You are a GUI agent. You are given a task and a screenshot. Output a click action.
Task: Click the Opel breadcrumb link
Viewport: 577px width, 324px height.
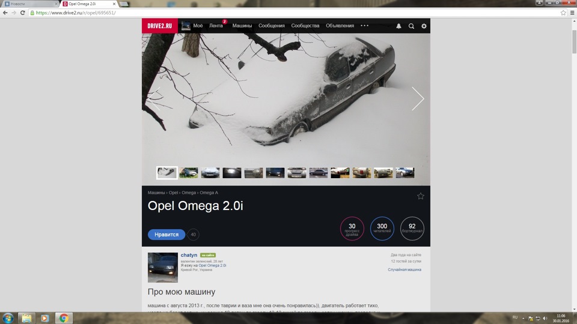(173, 193)
